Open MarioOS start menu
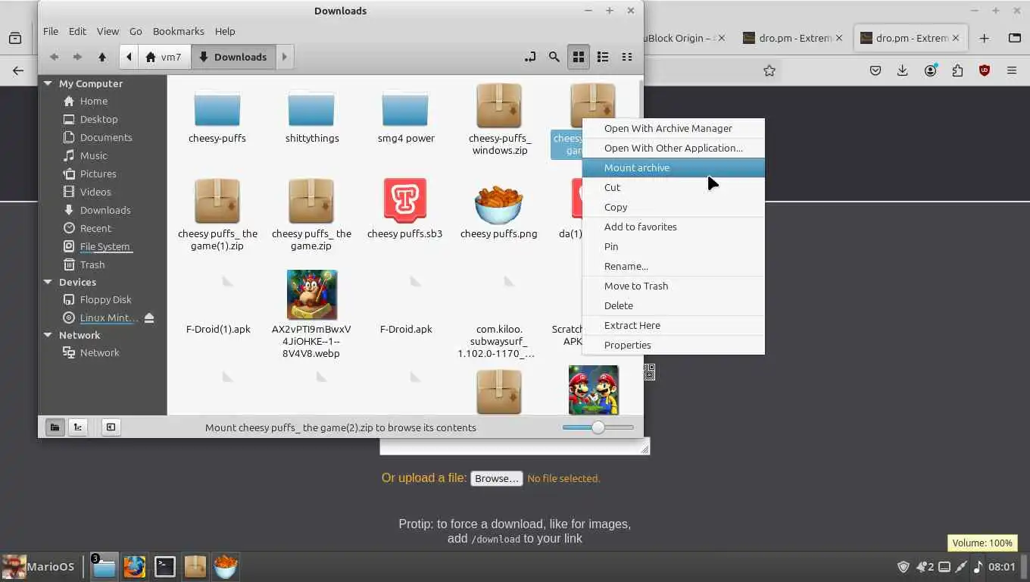This screenshot has height=582, width=1030. pos(39,566)
